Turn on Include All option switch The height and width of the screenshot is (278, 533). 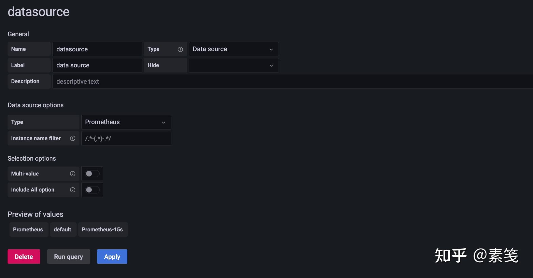[x=92, y=190]
